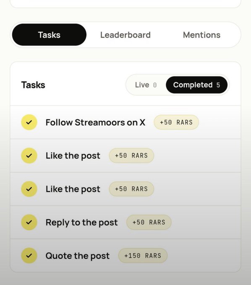Show Live tasks filter
Viewport: 251px width, 285px height.
coord(146,85)
